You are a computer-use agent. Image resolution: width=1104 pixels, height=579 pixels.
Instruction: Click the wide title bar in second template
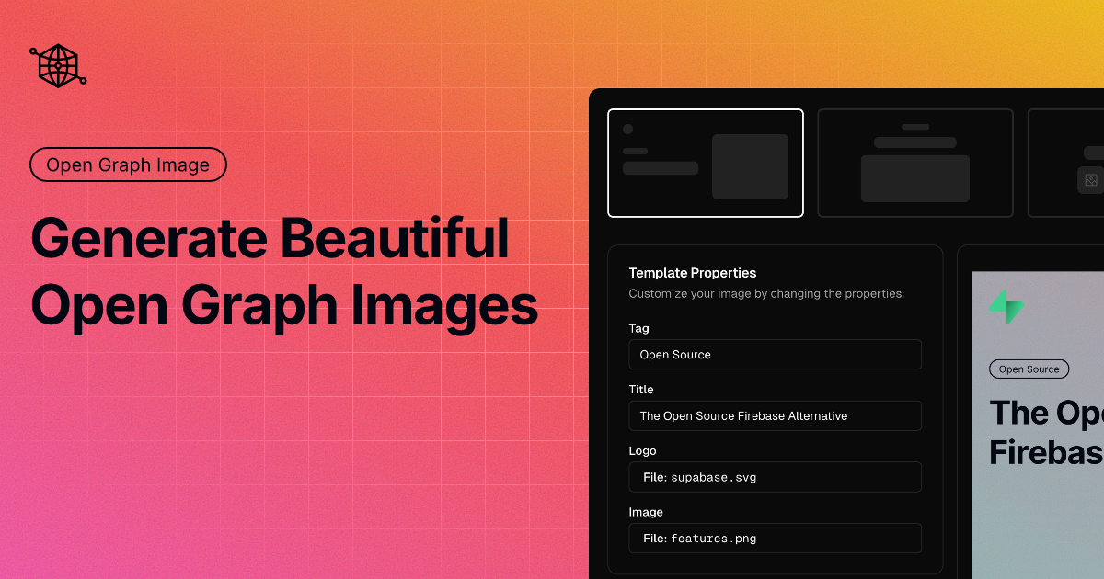pyautogui.click(x=914, y=142)
